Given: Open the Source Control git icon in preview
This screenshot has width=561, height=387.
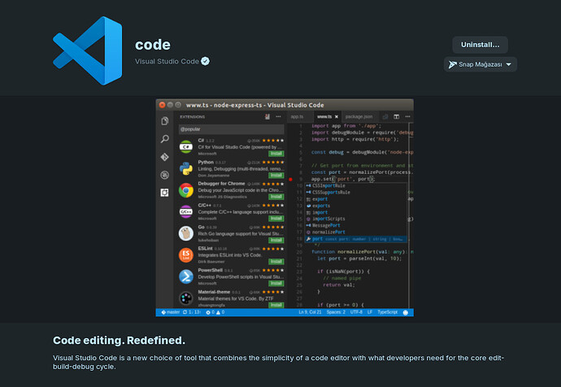Looking at the screenshot, I should [164, 157].
